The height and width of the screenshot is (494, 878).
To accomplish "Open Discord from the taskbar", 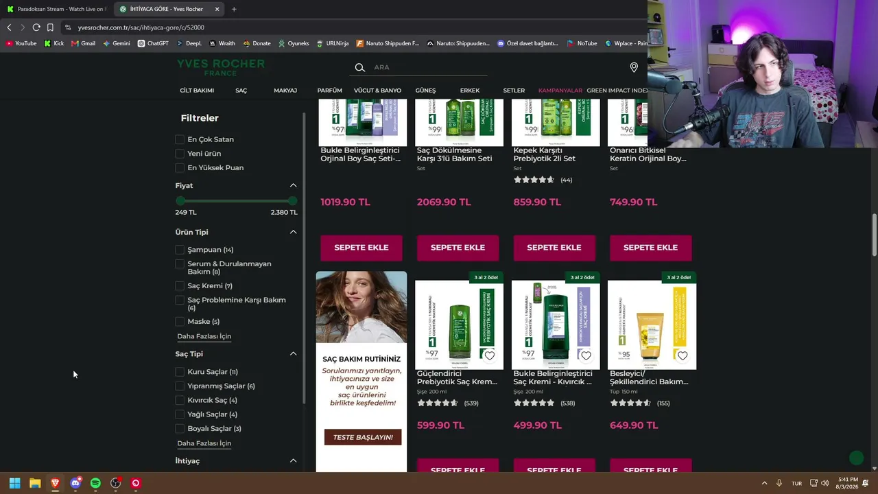I will (75, 483).
